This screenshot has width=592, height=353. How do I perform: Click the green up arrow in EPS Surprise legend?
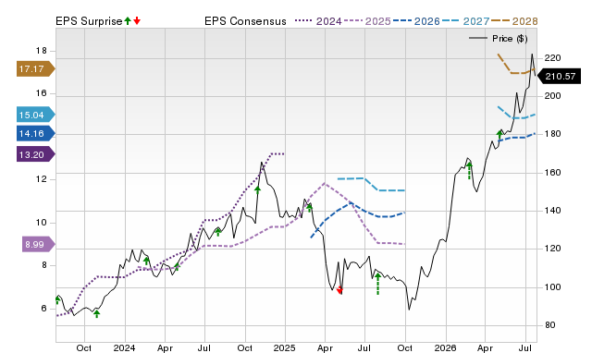(128, 21)
